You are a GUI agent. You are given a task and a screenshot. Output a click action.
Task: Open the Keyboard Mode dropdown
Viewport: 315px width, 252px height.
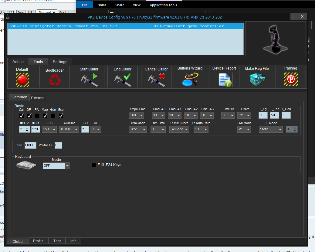[67, 166]
